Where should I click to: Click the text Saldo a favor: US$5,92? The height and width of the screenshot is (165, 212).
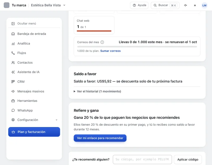coord(92,81)
